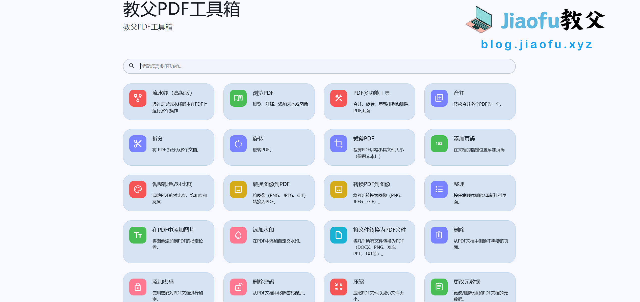This screenshot has width=640, height=302.
Task: Select the 更改元数据 title text
Action: click(467, 282)
